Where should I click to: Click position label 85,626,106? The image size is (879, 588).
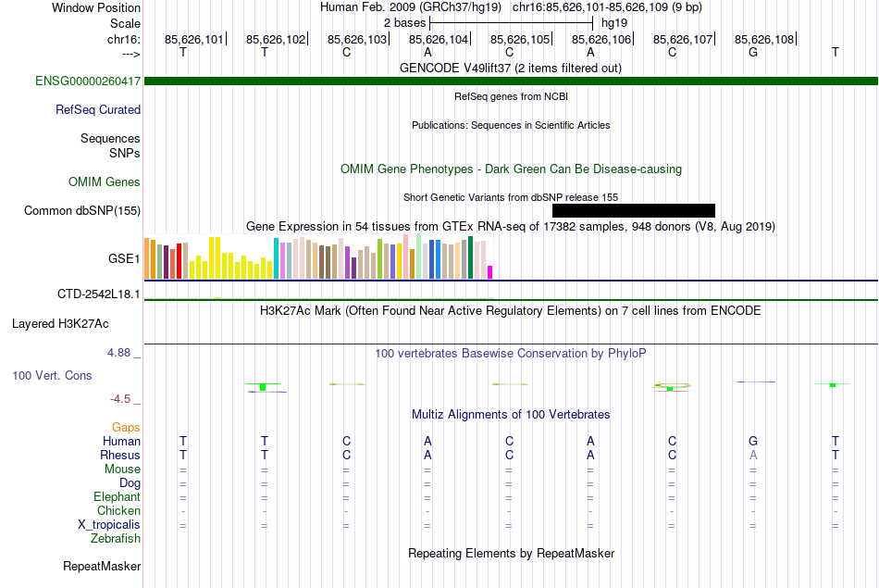(600, 39)
